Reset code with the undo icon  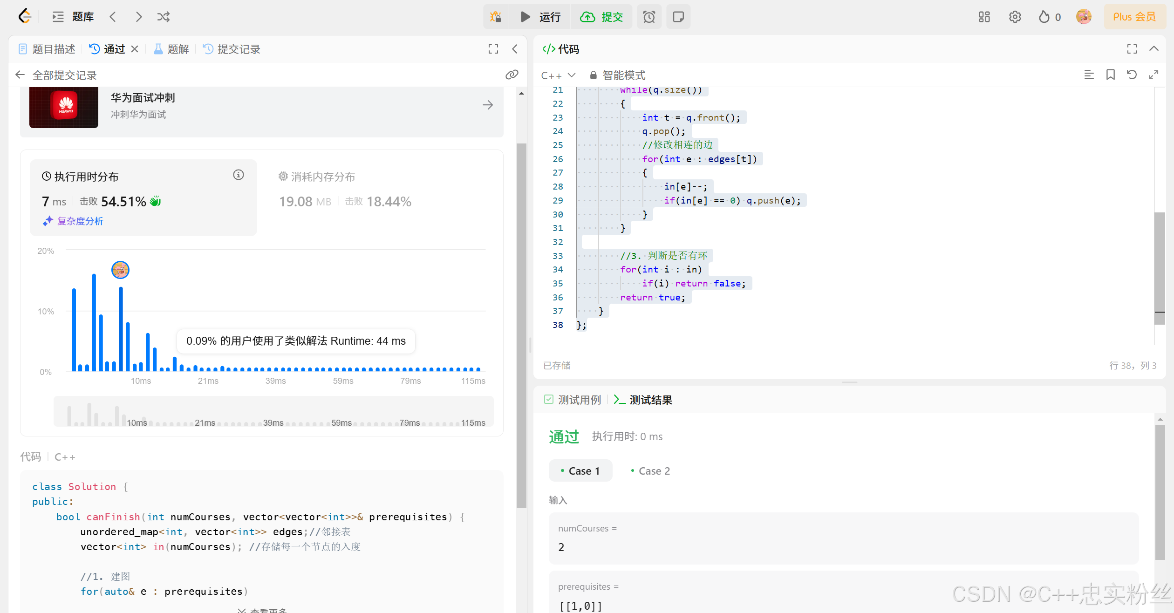click(x=1132, y=75)
